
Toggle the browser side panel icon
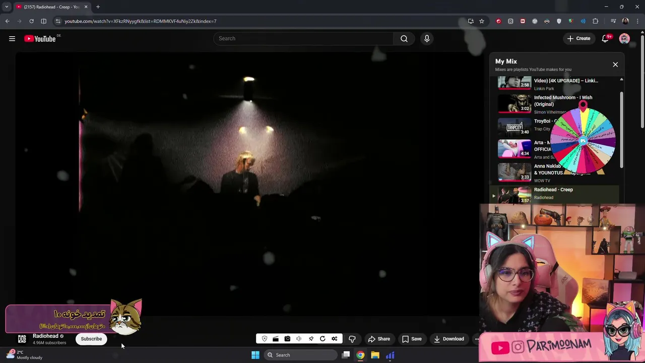pos(43,21)
